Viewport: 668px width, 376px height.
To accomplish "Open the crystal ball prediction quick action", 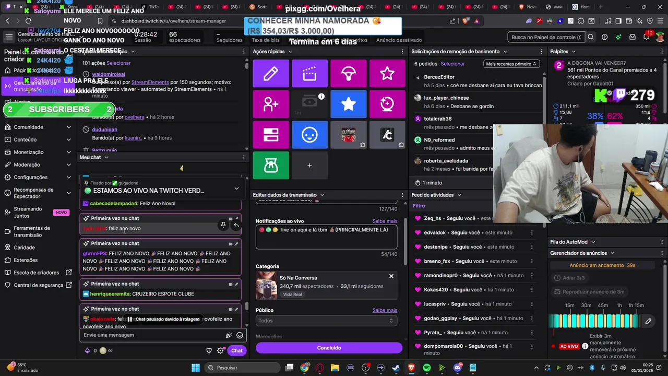I will pos(387,104).
